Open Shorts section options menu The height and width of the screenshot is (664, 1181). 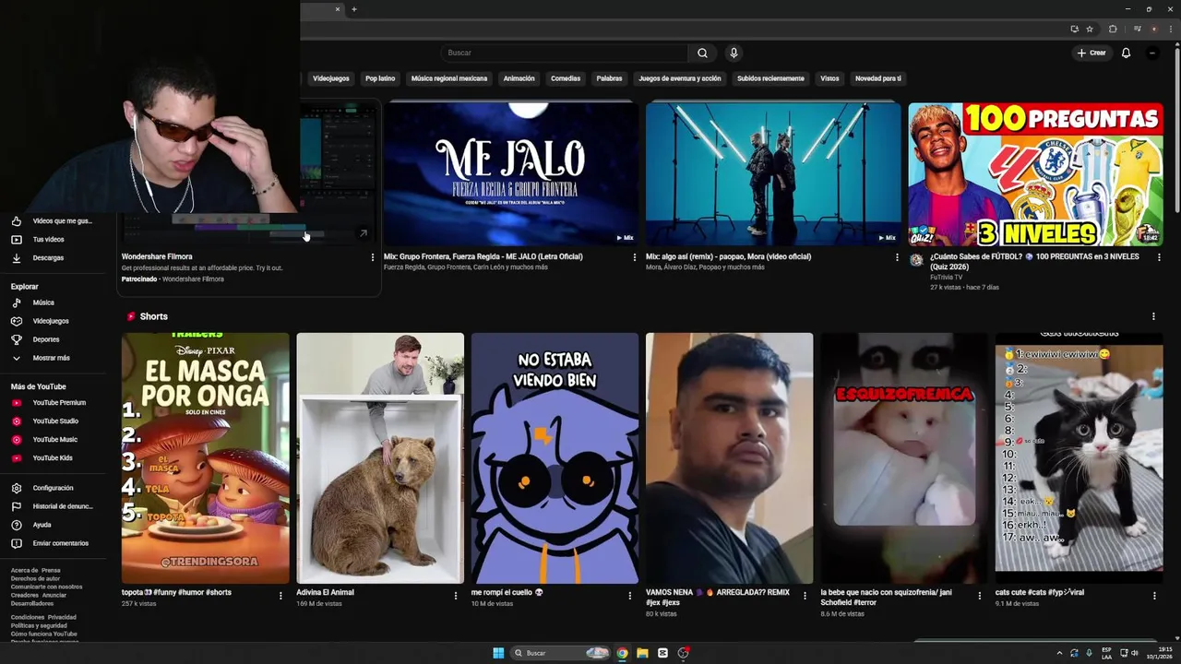[x=1153, y=316]
